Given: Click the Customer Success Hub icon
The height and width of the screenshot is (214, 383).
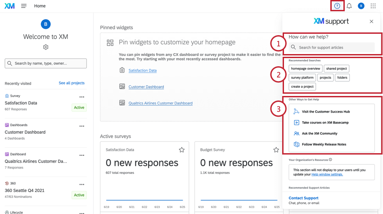Looking at the screenshot, I should 296,112.
